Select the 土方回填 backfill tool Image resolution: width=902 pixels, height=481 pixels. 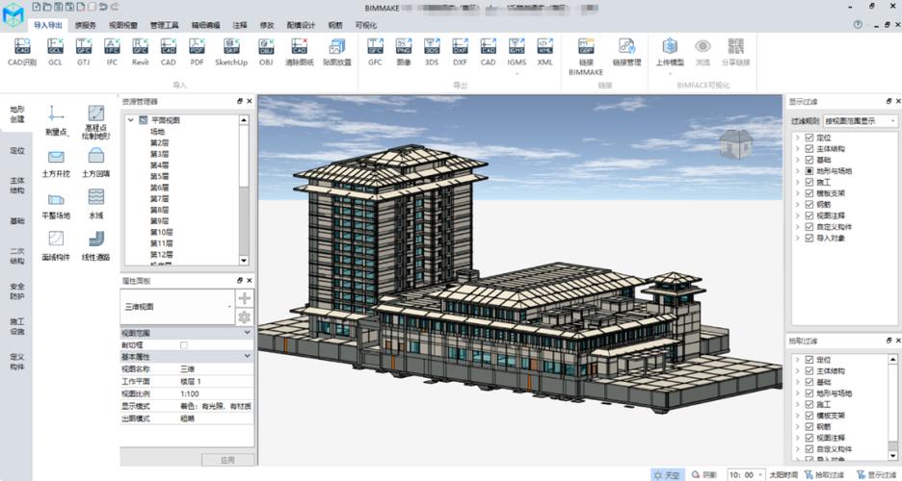coord(95,164)
